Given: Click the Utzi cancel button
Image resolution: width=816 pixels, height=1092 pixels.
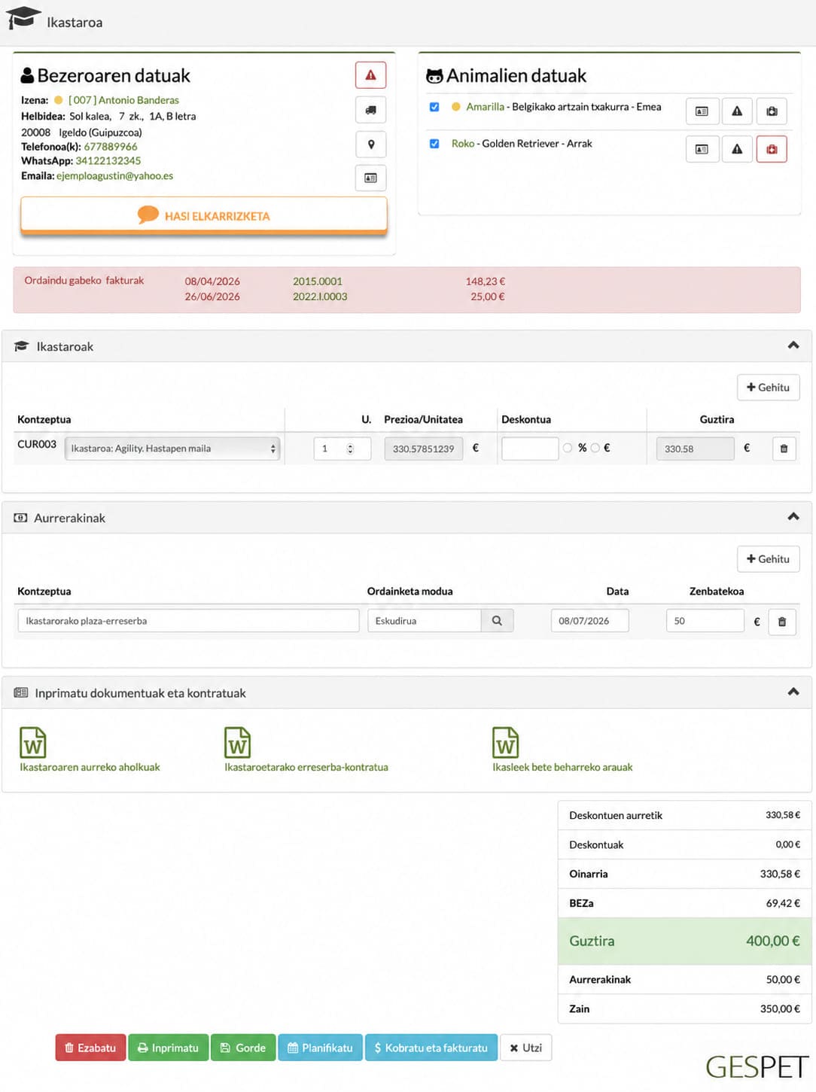Looking at the screenshot, I should pos(525,1048).
